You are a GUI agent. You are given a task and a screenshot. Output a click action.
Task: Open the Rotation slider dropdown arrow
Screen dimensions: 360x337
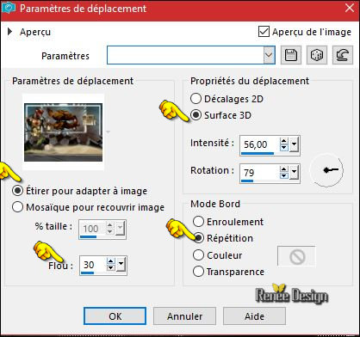pos(294,173)
